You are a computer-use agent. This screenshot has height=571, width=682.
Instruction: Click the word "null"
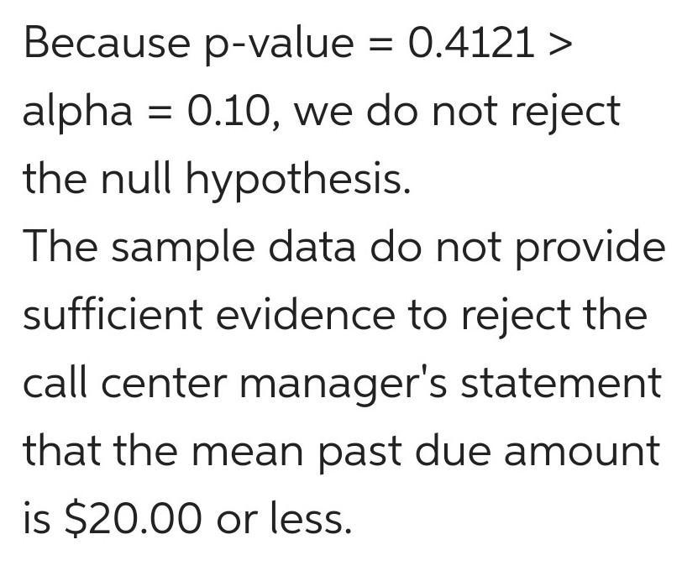[x=135, y=178]
